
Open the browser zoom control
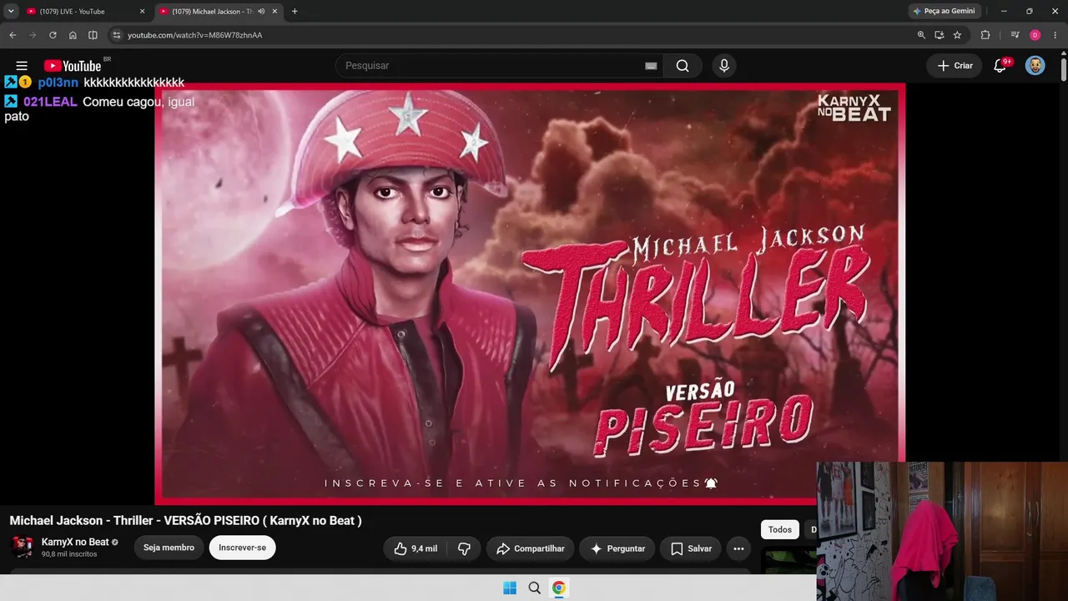[921, 35]
